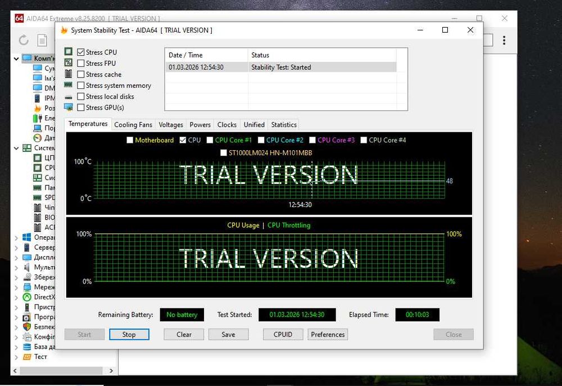Enable the Stress GPU(s) checkbox
The height and width of the screenshot is (386, 562).
pos(80,107)
